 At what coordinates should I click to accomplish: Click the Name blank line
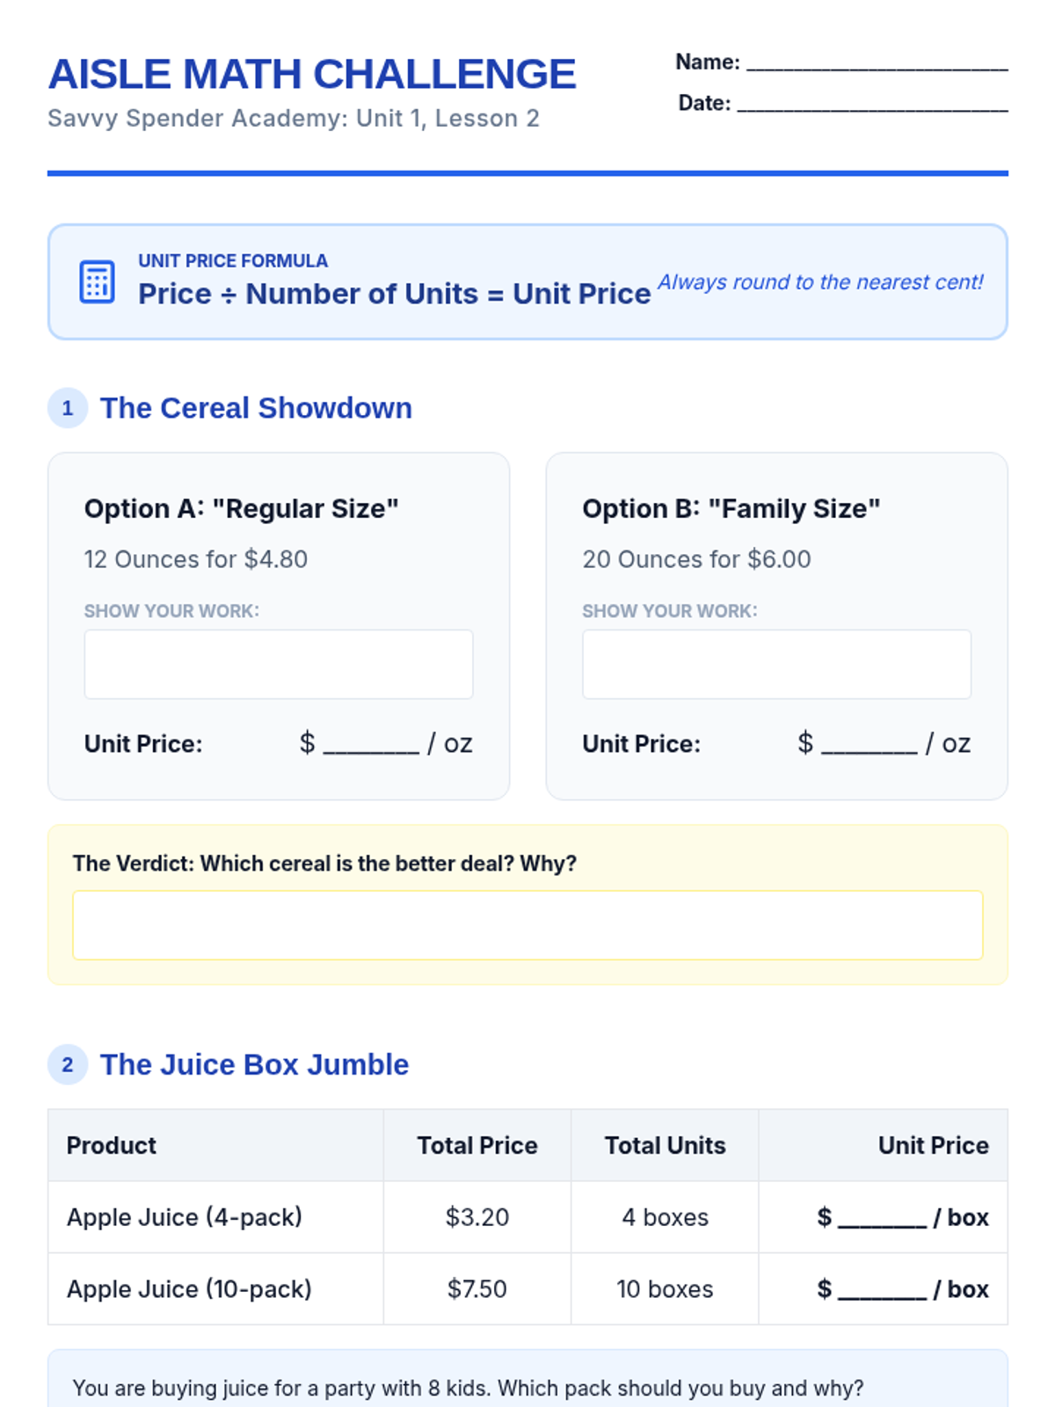pos(877,63)
